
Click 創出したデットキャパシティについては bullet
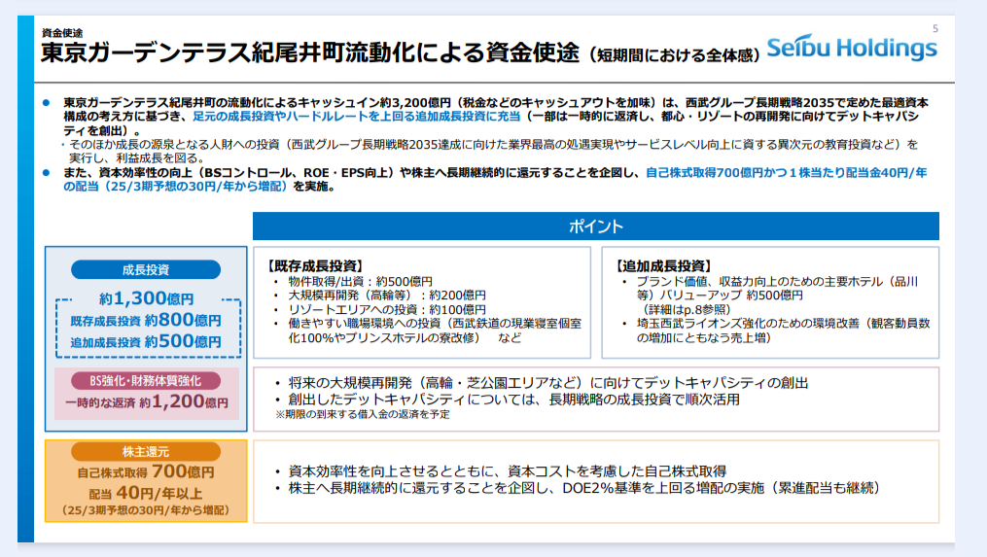coord(513,399)
